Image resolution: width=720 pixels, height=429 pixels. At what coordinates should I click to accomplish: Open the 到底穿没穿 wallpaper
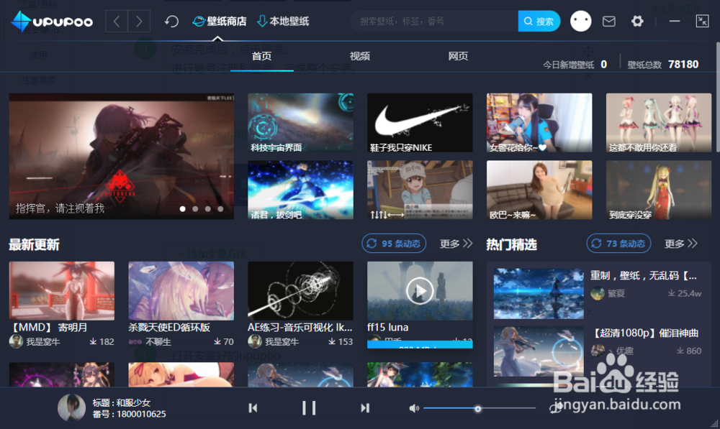point(659,189)
